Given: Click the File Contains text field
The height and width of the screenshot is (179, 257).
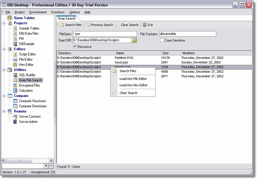Looking at the screenshot, I should point(187,34).
